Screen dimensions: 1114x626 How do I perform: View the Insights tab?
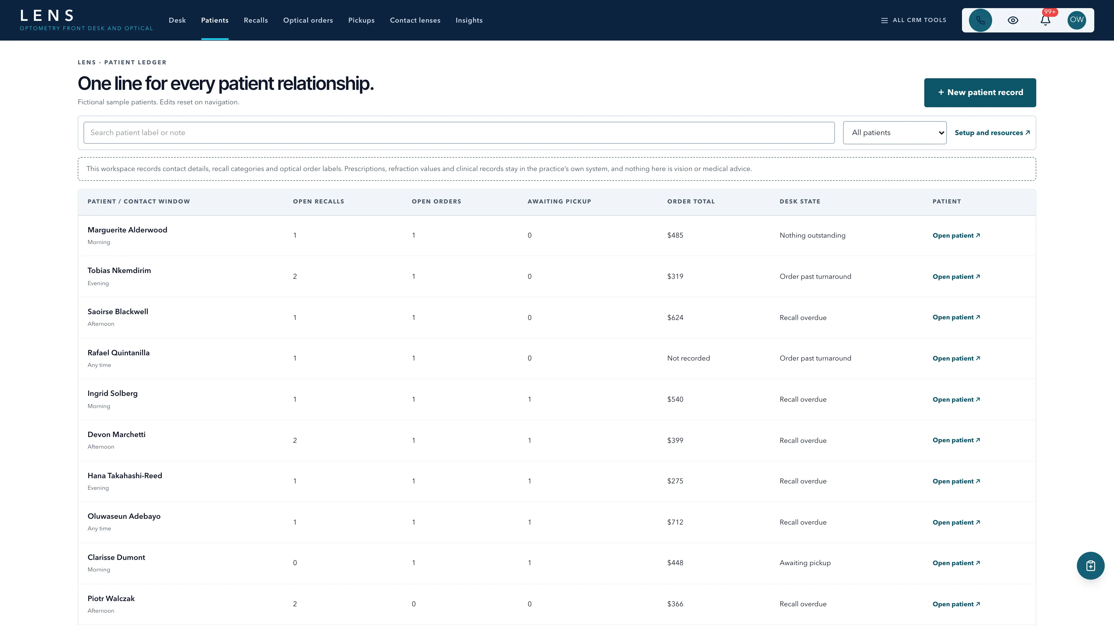coord(469,20)
